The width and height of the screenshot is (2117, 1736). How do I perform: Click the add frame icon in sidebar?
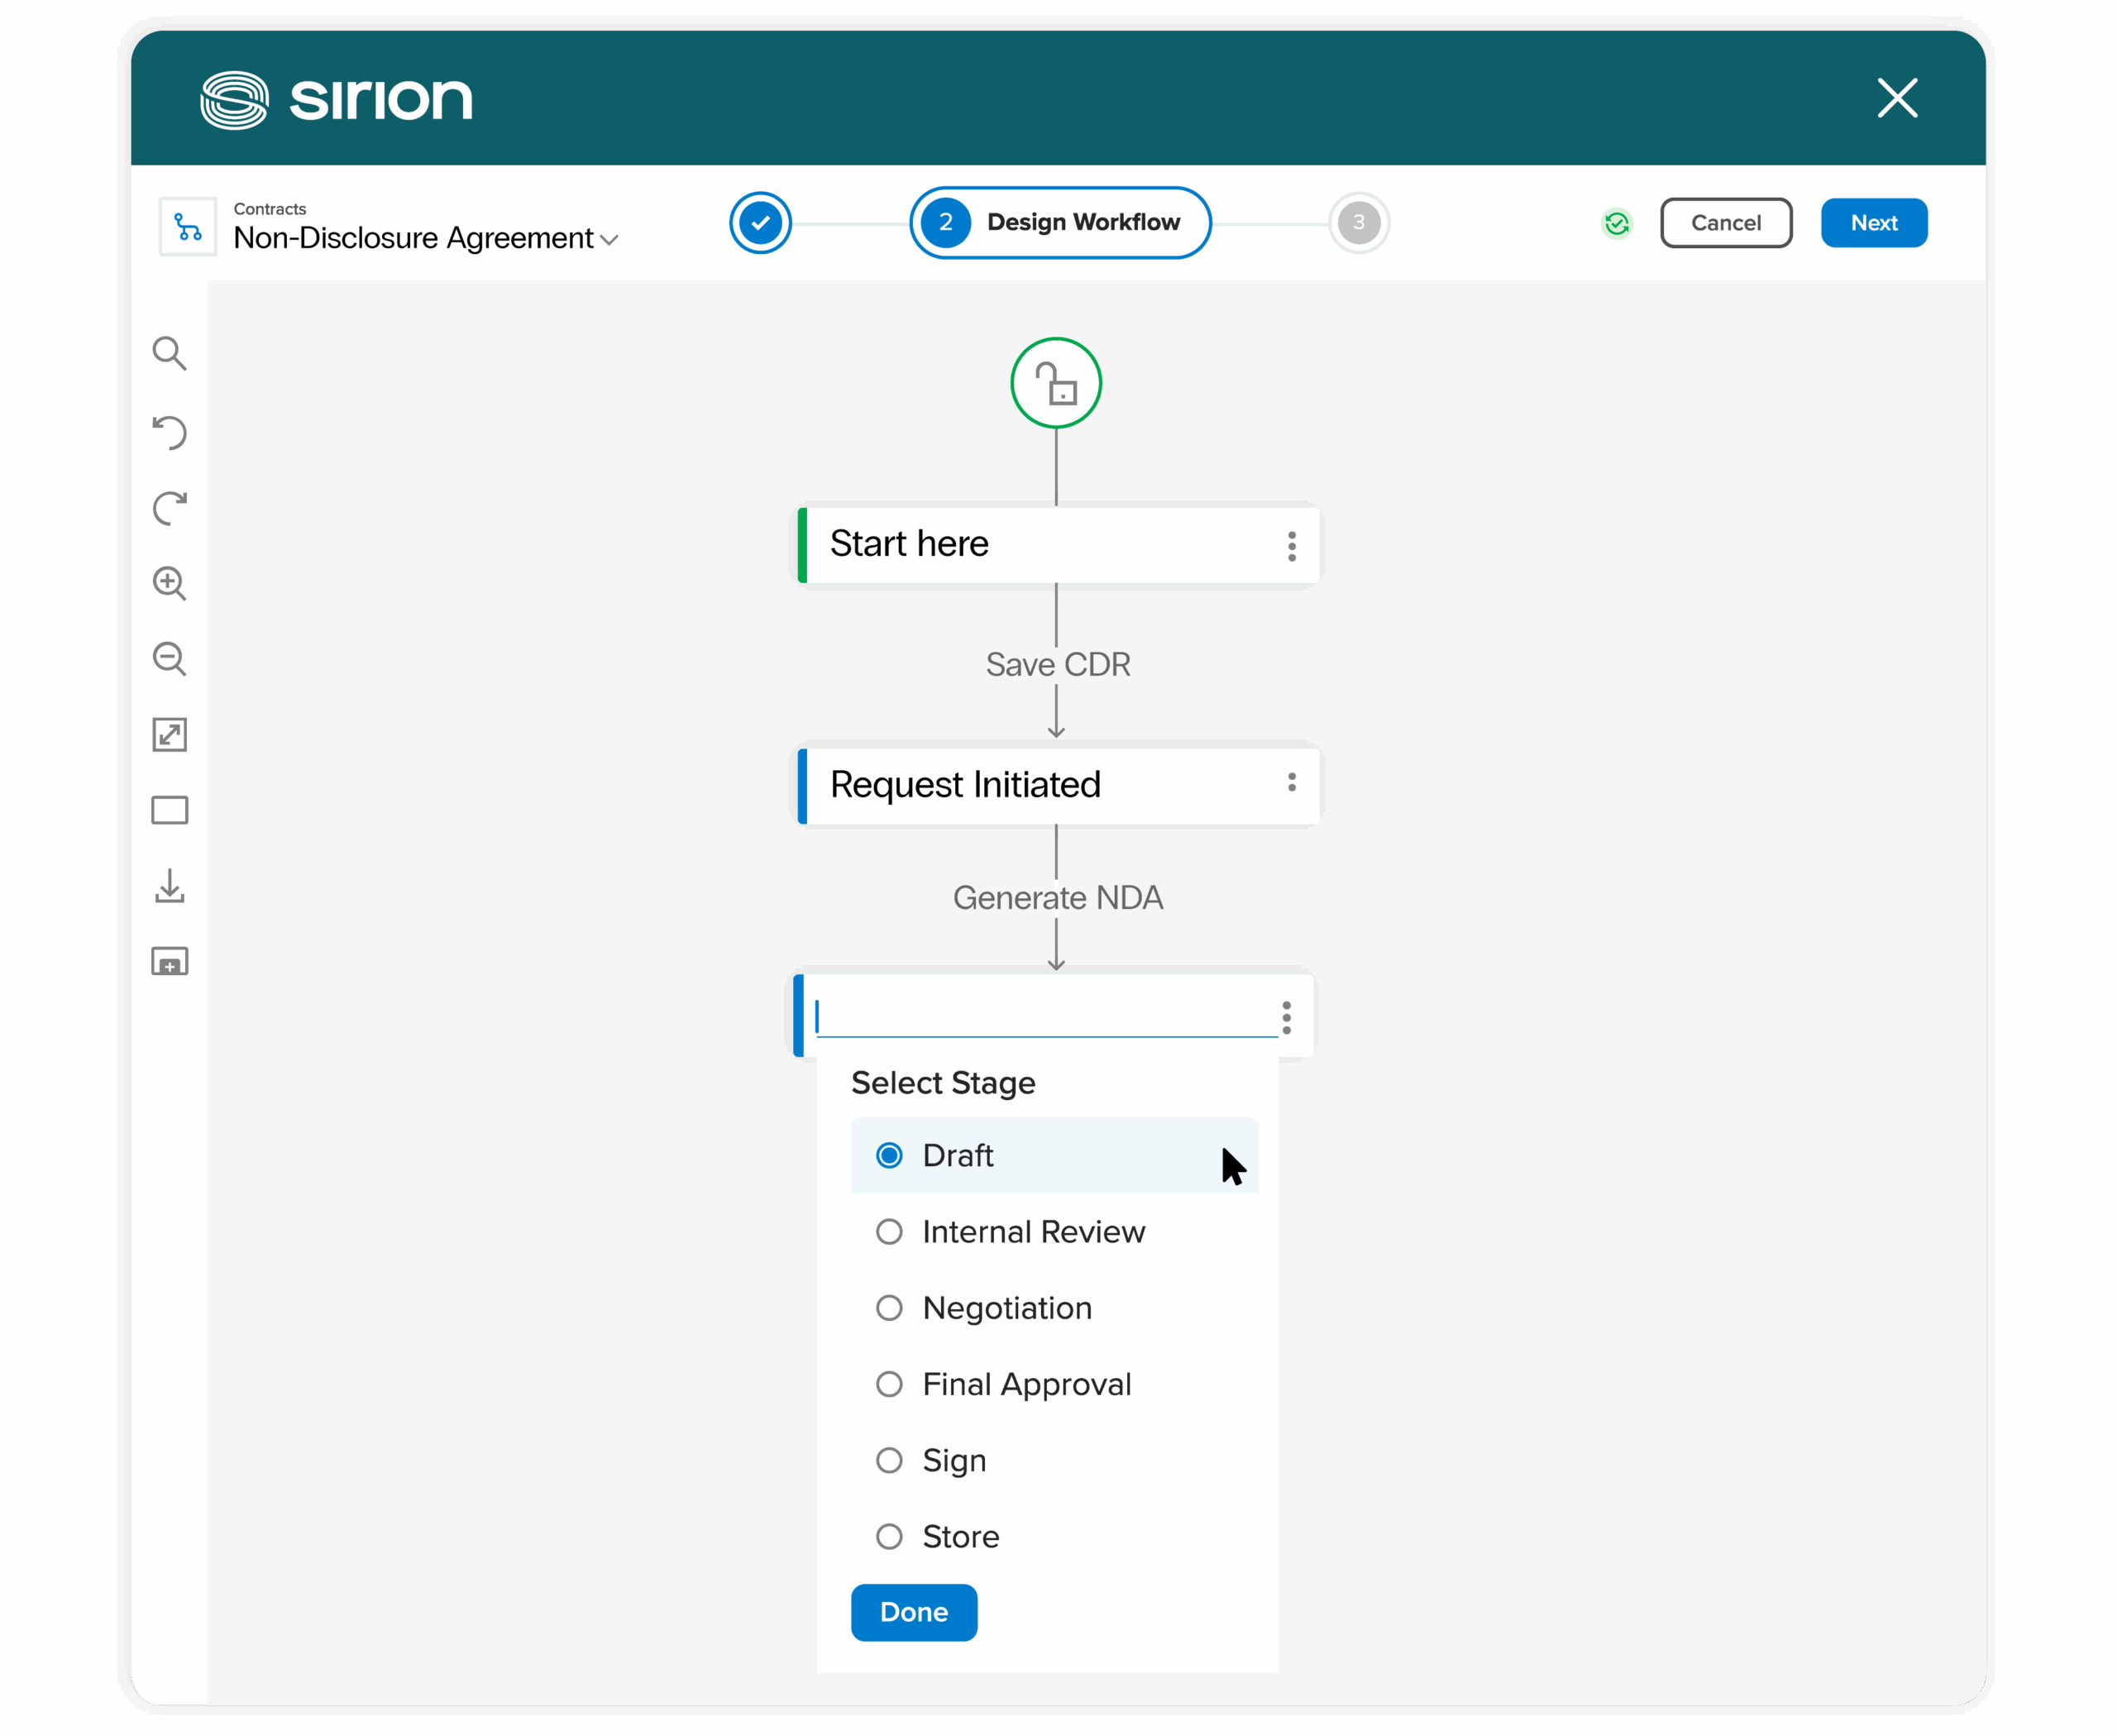point(169,962)
